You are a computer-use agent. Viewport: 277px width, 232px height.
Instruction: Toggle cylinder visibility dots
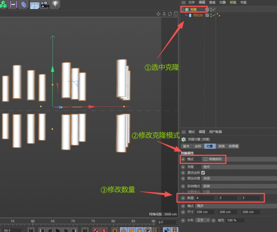pyautogui.click(x=211, y=15)
